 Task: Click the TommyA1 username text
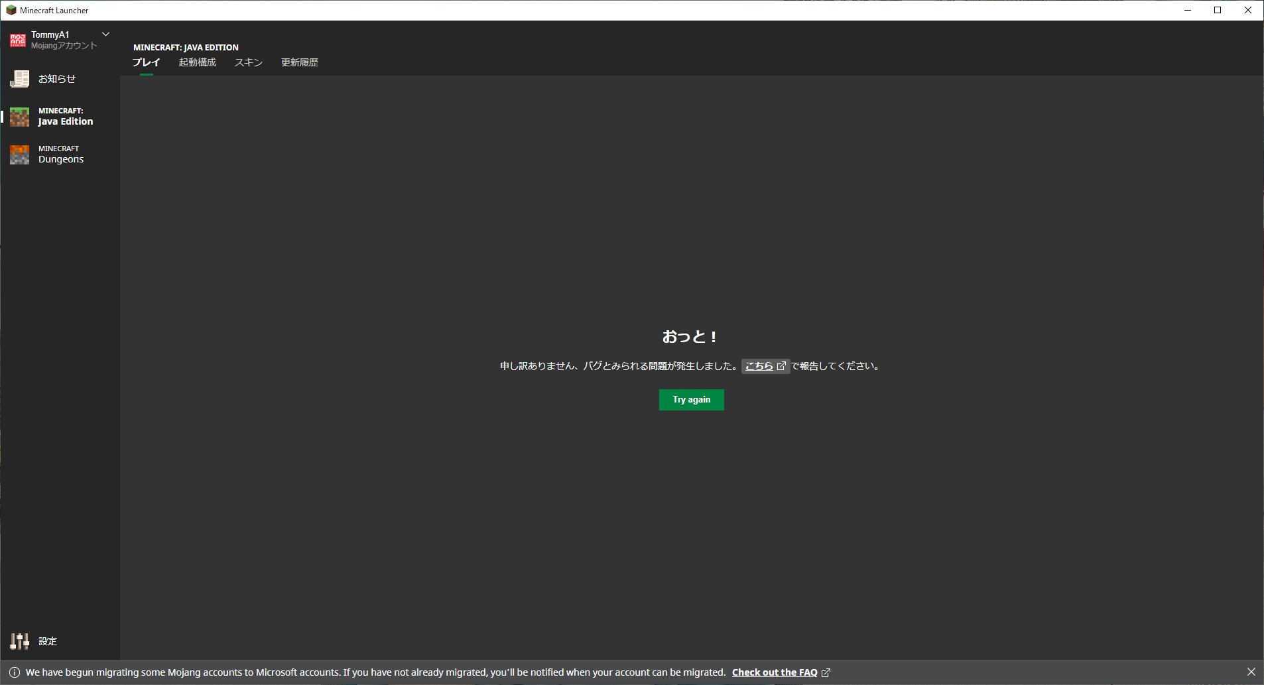click(x=50, y=34)
